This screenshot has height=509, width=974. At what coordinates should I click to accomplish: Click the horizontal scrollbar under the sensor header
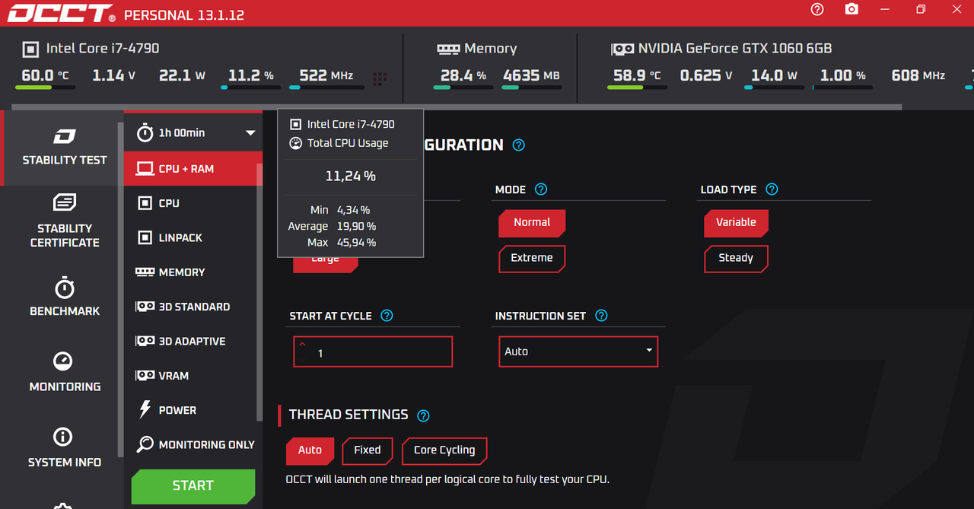click(x=457, y=107)
